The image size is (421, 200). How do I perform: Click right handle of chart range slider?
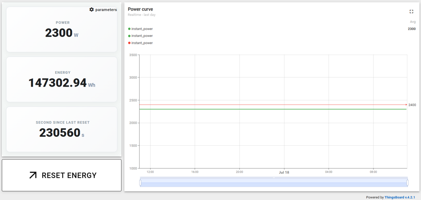click(407, 182)
